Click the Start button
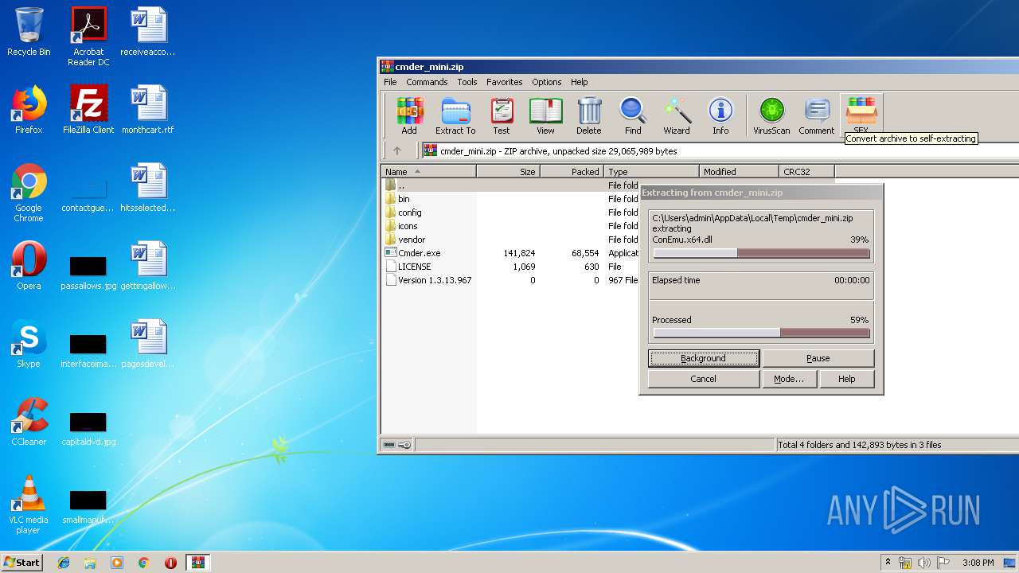1019x573 pixels. click(21, 563)
